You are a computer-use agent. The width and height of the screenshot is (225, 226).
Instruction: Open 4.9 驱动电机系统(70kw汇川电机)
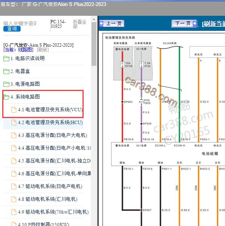click(53, 212)
